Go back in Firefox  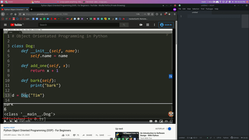(x=3, y=14)
